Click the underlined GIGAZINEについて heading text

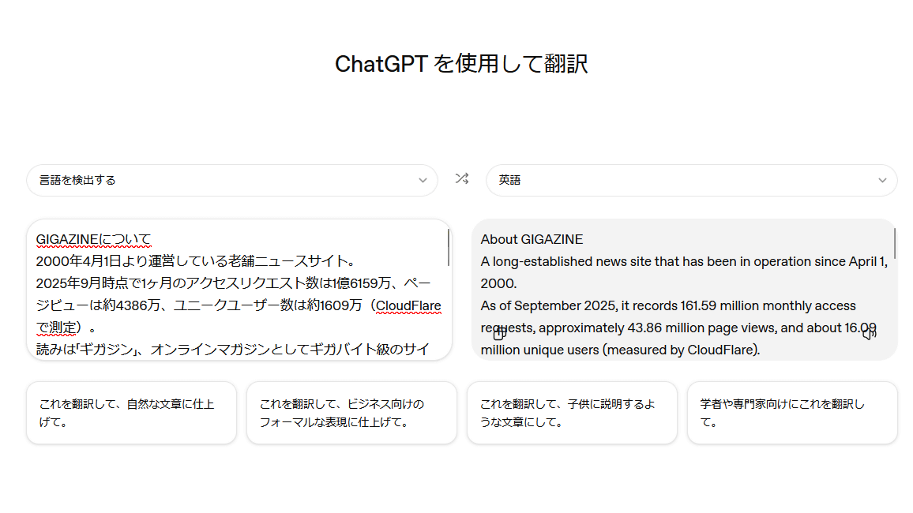(x=93, y=239)
